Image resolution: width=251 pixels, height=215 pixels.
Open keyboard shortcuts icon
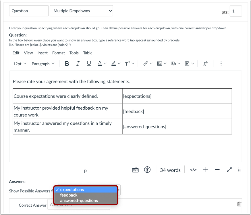[x=135, y=170]
